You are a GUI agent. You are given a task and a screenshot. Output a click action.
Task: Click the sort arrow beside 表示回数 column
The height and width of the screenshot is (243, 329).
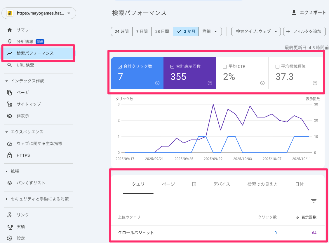click(297, 217)
